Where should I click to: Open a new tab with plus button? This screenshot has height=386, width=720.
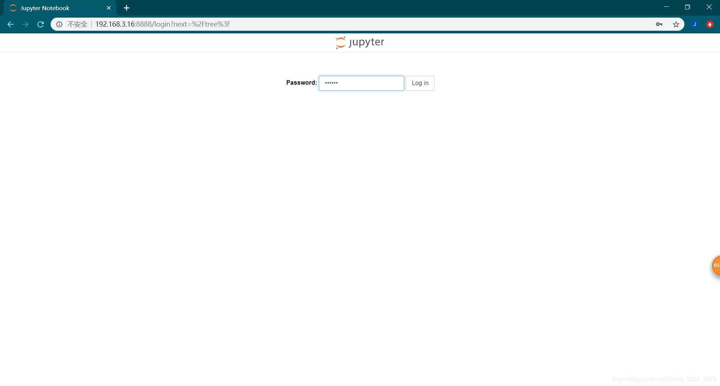(127, 8)
